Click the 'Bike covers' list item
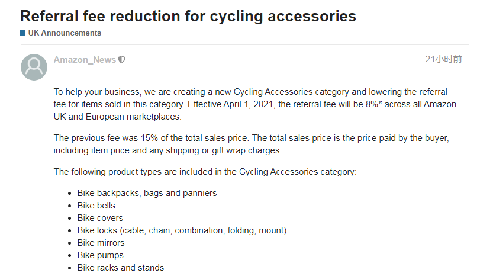Image resolution: width=493 pixels, height=276 pixels. [100, 218]
